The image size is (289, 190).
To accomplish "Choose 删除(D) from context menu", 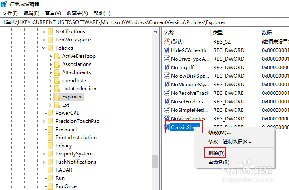I will click(x=235, y=153).
